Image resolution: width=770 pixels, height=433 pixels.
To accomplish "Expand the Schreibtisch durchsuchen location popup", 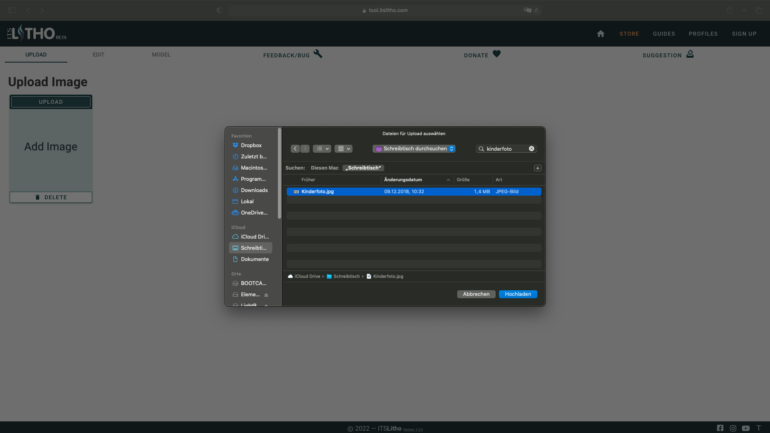I will tap(414, 149).
